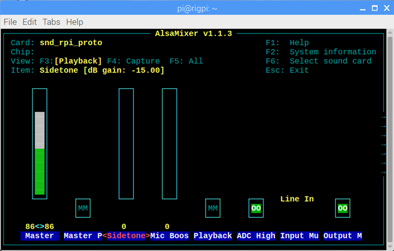Click the scrollbar up arrow
The height and width of the screenshot is (251, 394).
[390, 32]
